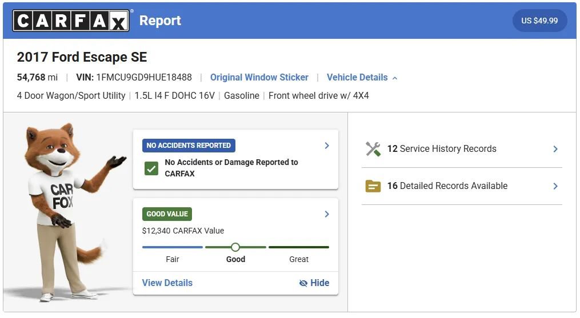Click the Fair segment of value bar
This screenshot has width=580, height=318.
point(173,247)
